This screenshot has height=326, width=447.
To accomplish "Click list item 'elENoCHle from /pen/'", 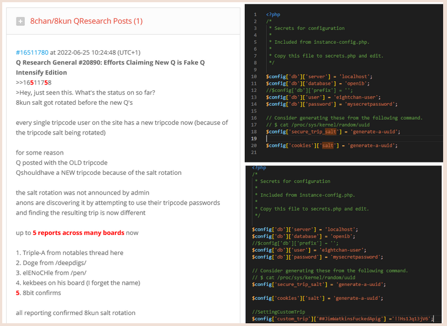I will point(51,272).
